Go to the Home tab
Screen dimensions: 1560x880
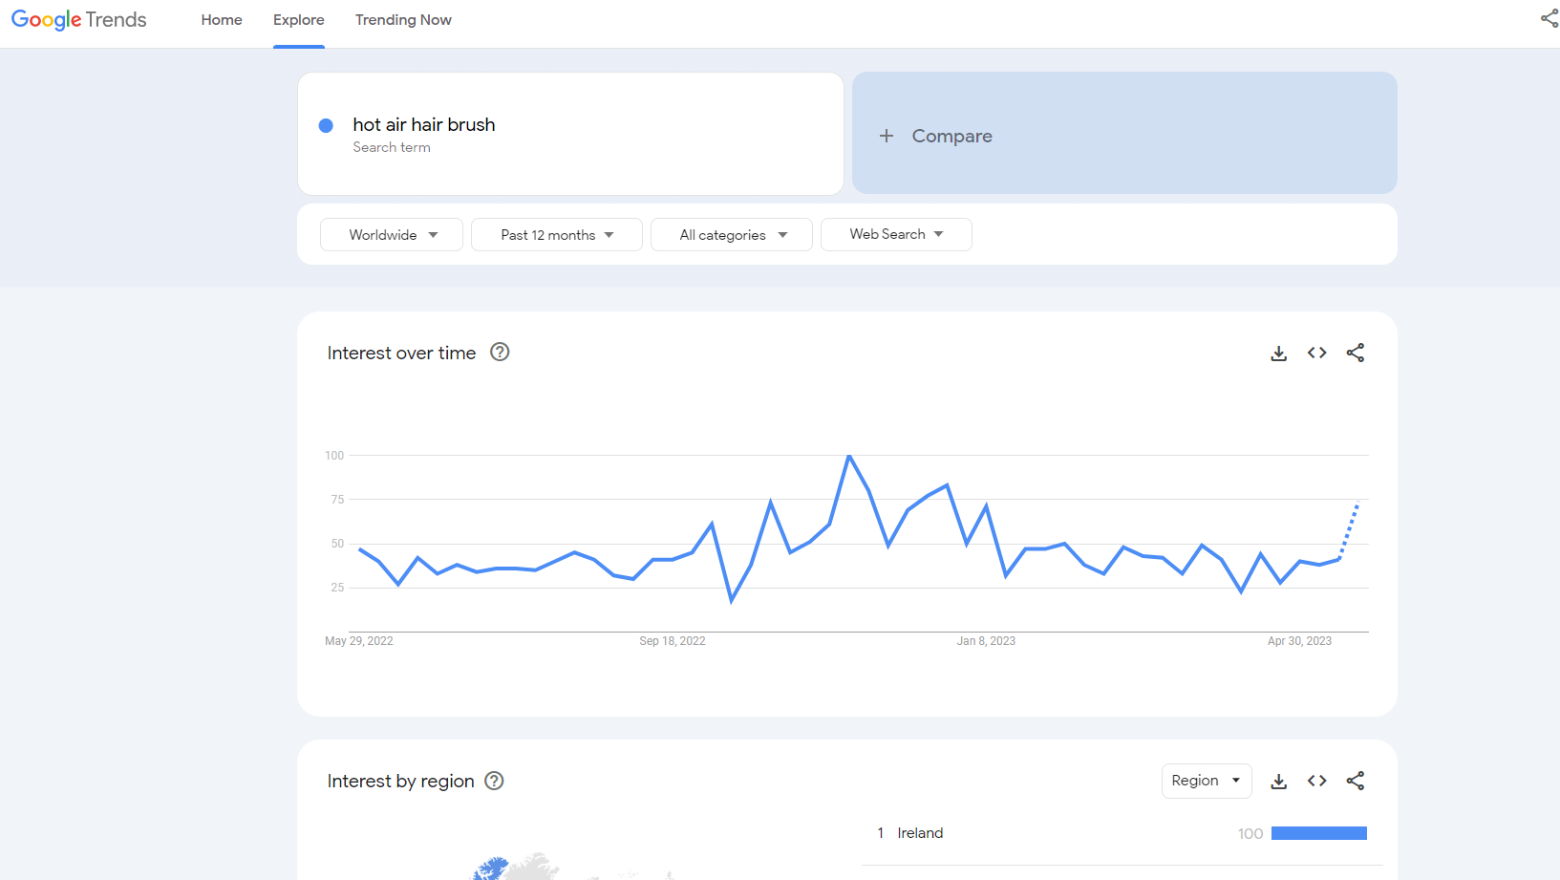pos(222,20)
